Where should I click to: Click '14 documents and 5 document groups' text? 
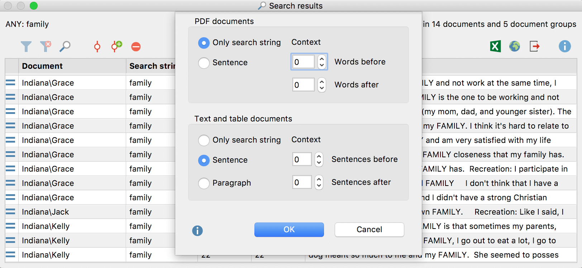pyautogui.click(x=504, y=24)
